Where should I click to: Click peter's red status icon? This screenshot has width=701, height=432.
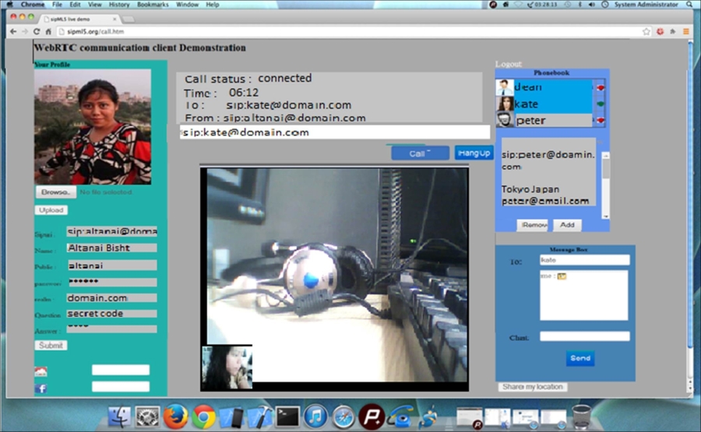click(x=601, y=120)
